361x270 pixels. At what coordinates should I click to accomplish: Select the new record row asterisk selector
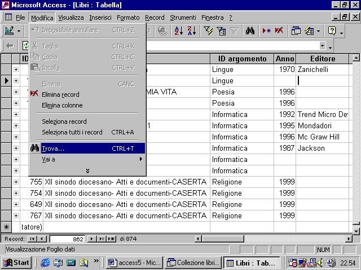tap(6, 227)
